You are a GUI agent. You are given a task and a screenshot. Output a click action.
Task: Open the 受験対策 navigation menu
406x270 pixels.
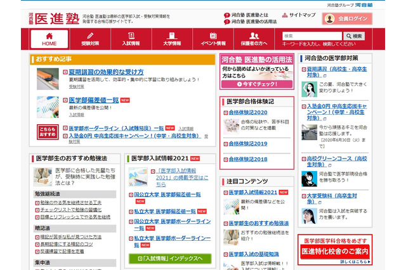point(90,39)
